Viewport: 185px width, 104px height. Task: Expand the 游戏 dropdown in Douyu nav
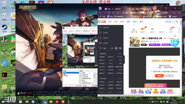[135, 22]
